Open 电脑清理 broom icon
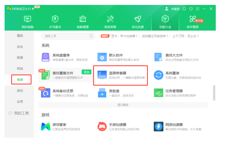 tap(83, 19)
